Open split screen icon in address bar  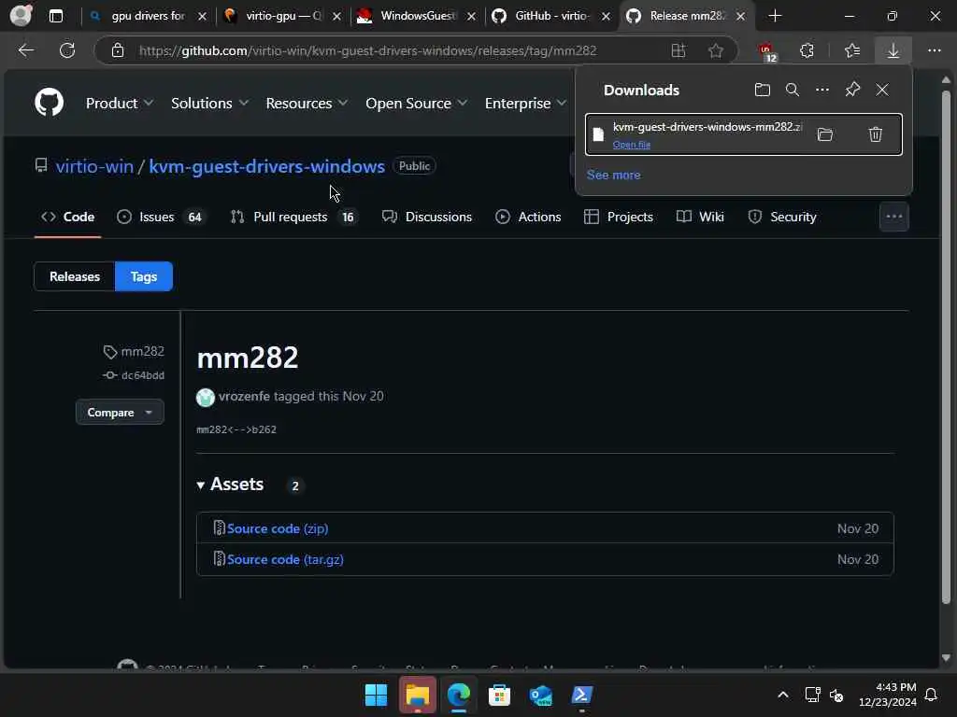pos(678,50)
